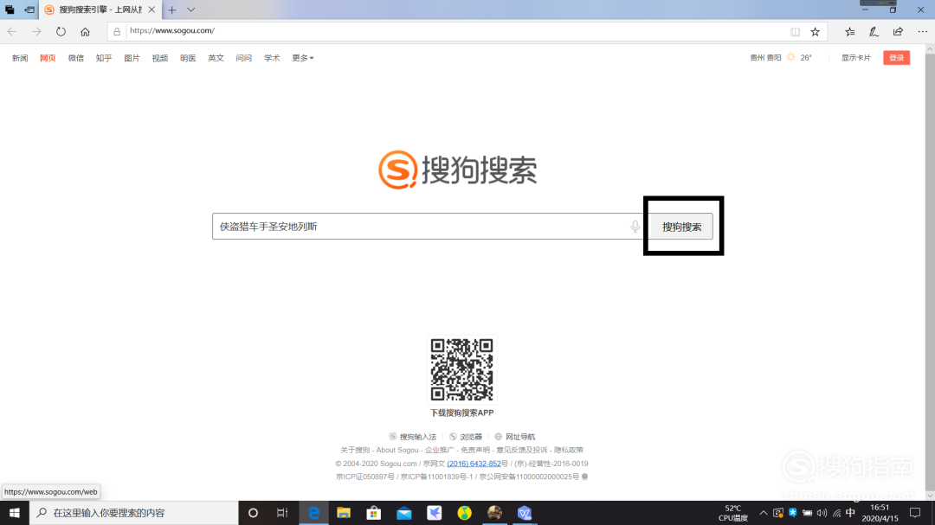935x525 pixels.
Task: Reload the page with the refresh icon
Action: (x=61, y=32)
